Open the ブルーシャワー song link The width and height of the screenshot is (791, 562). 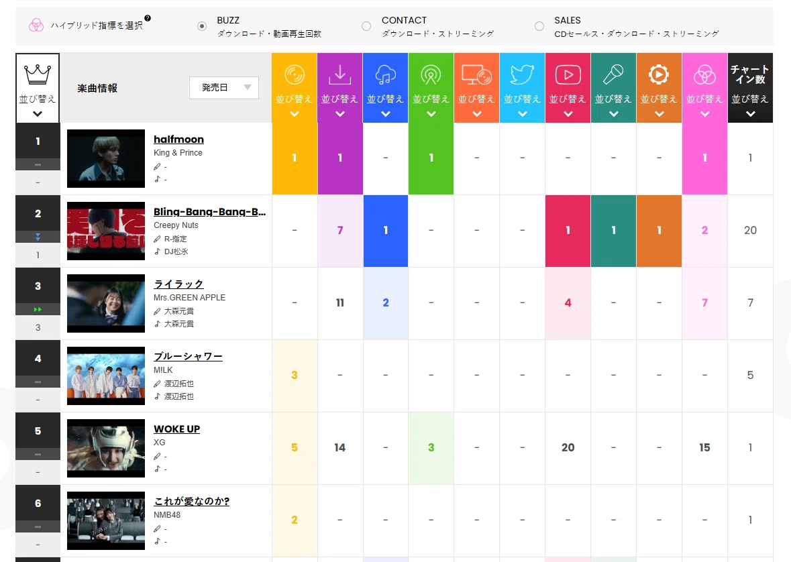pyautogui.click(x=188, y=357)
